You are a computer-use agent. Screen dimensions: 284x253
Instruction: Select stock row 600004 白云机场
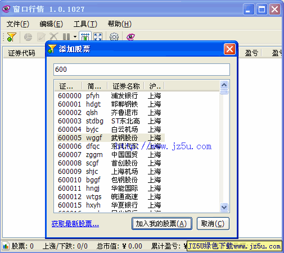[x=111, y=130]
